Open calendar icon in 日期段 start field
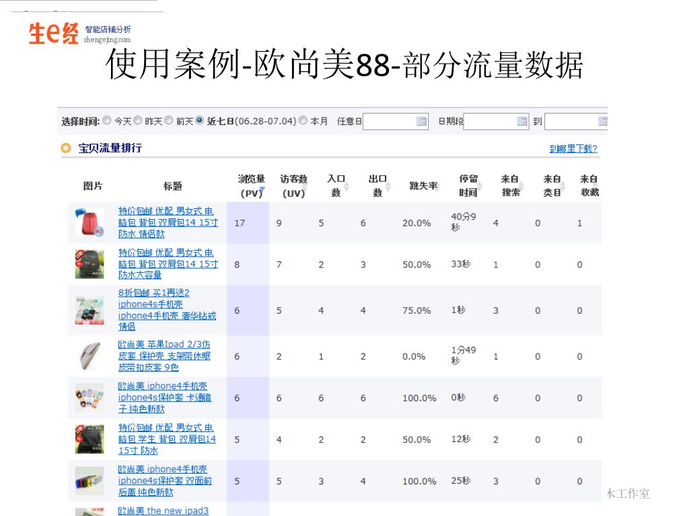Screen dimensions: 689x516 coord(522,122)
